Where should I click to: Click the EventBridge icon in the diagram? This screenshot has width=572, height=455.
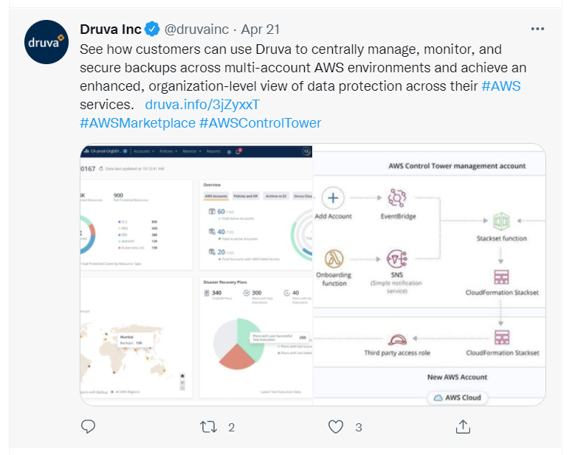pos(399,198)
